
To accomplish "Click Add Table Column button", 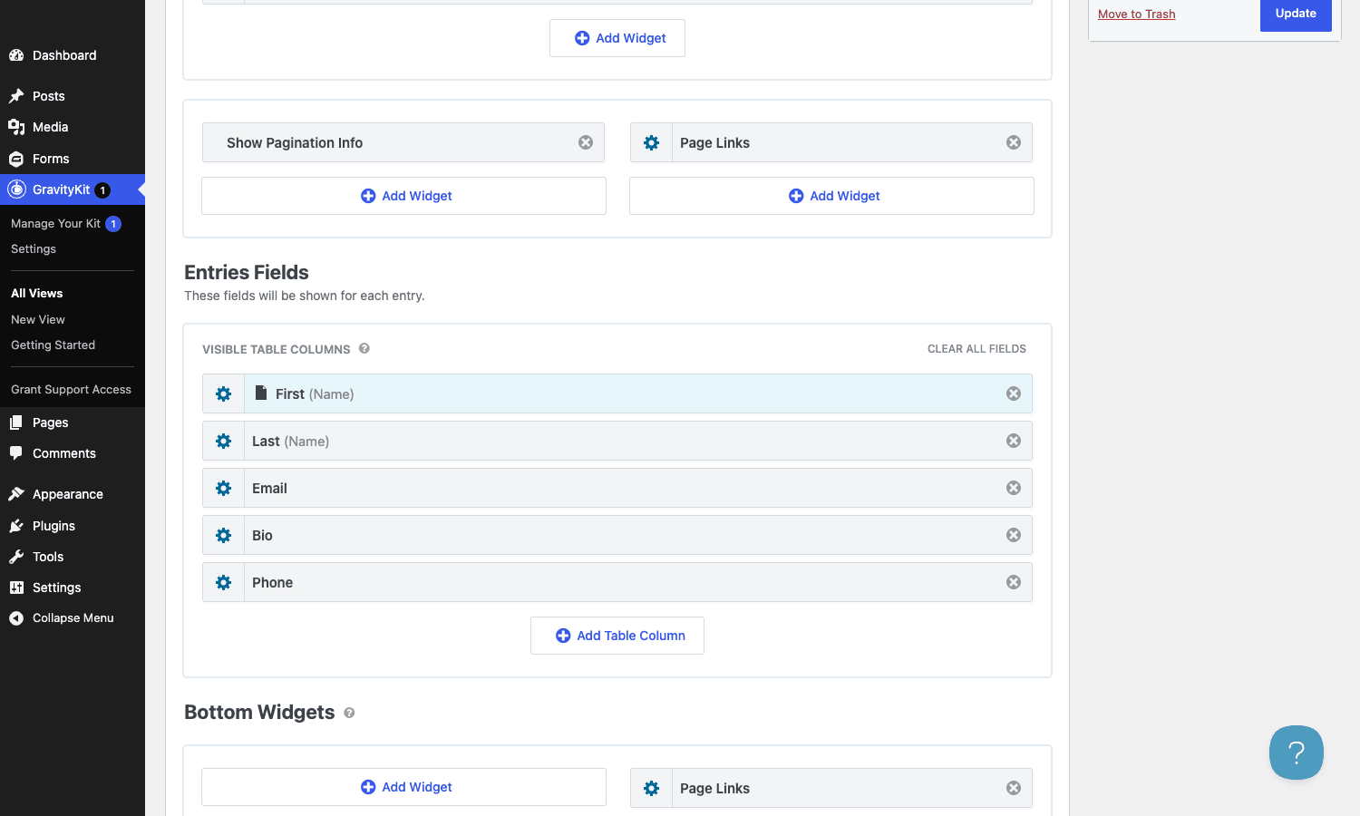I will pos(617,636).
